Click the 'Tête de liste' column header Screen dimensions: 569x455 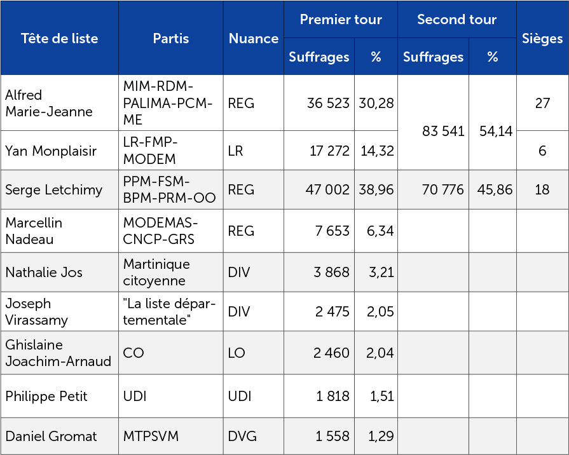tap(59, 38)
